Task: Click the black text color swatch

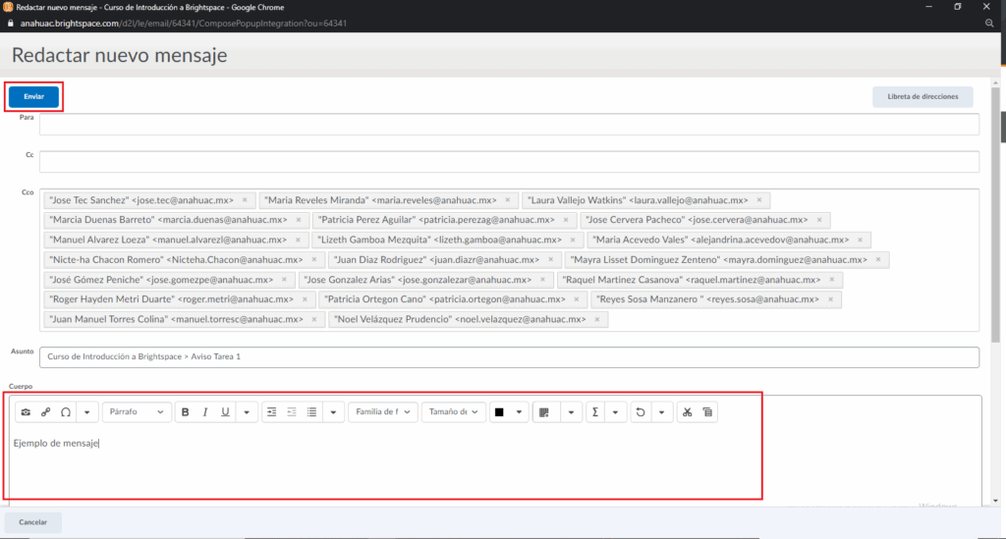Action: [499, 412]
